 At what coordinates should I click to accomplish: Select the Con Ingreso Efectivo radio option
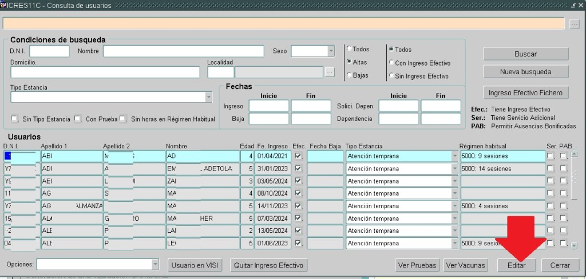click(x=391, y=63)
